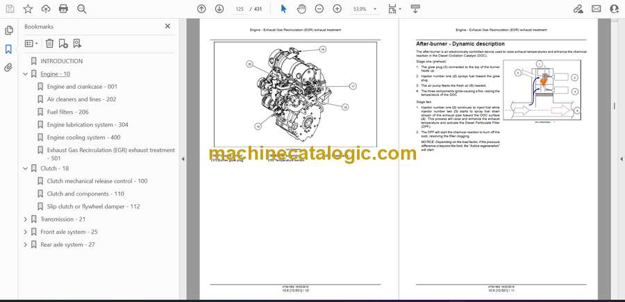Open the Attachments paperclip panel
The image size is (625, 302).
[8, 67]
